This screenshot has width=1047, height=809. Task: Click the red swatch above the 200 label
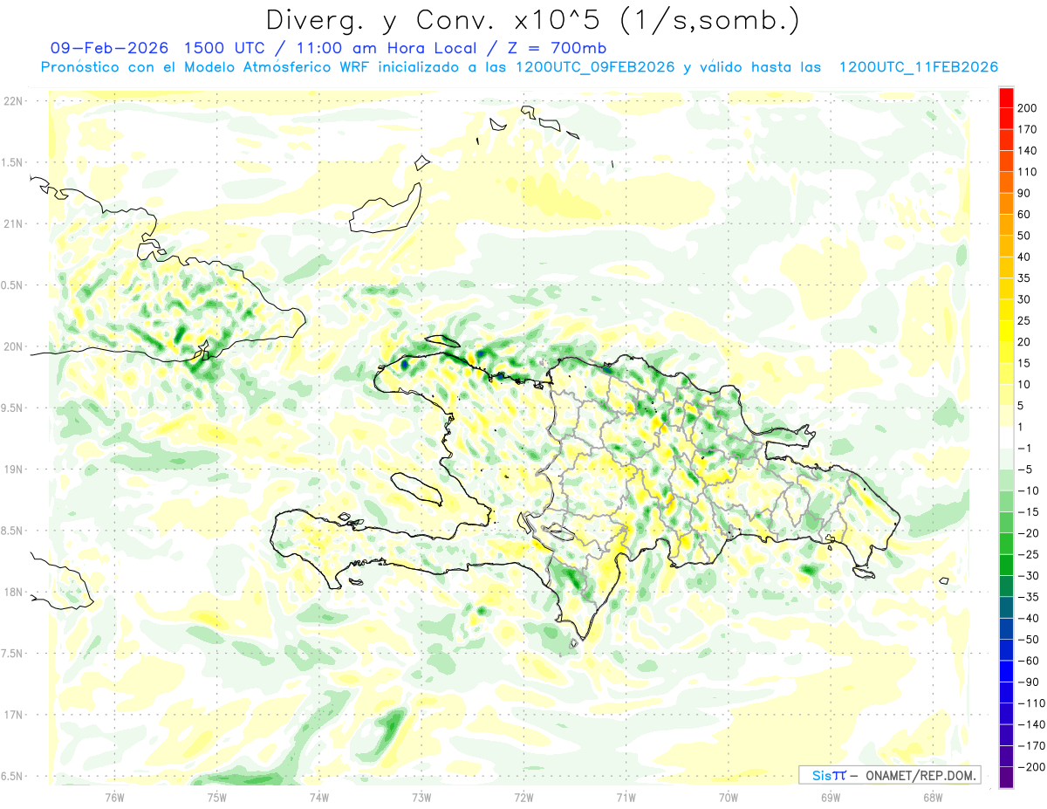tap(1006, 96)
